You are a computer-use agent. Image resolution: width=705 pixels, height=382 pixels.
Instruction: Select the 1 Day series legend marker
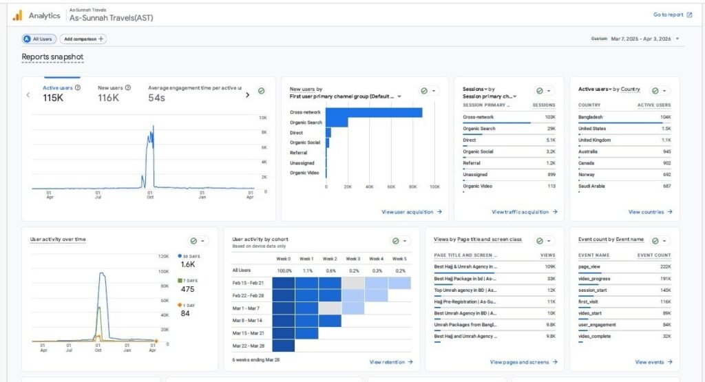180,305
